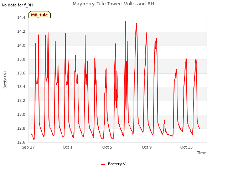Click the highest voltage peak near Oct 7
This screenshot has height=171, width=228.
click(x=125, y=22)
